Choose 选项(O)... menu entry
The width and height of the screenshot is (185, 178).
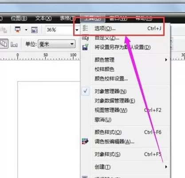click(126, 28)
